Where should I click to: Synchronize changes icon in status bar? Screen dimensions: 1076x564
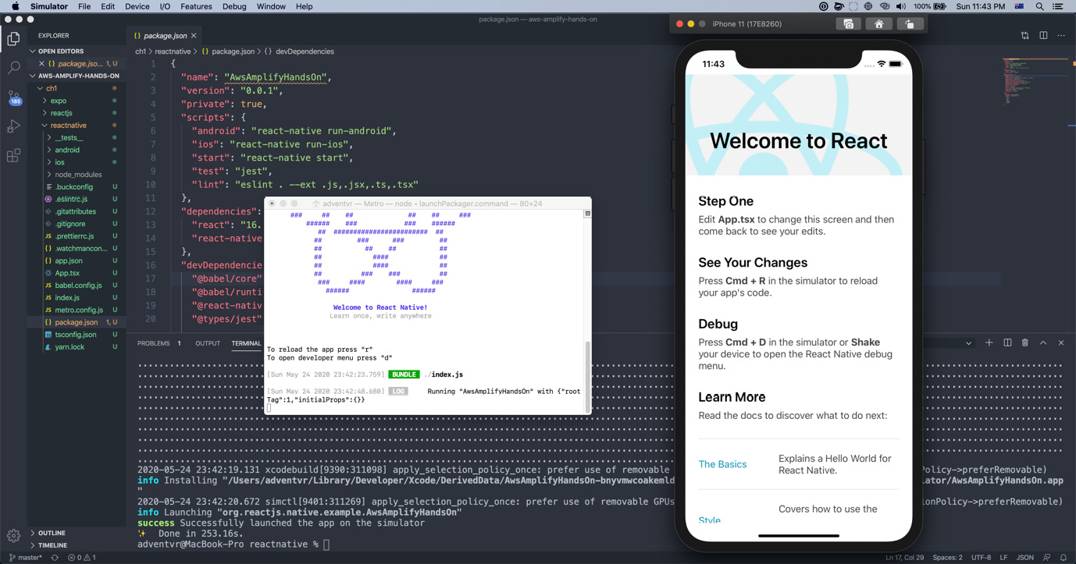click(x=55, y=558)
